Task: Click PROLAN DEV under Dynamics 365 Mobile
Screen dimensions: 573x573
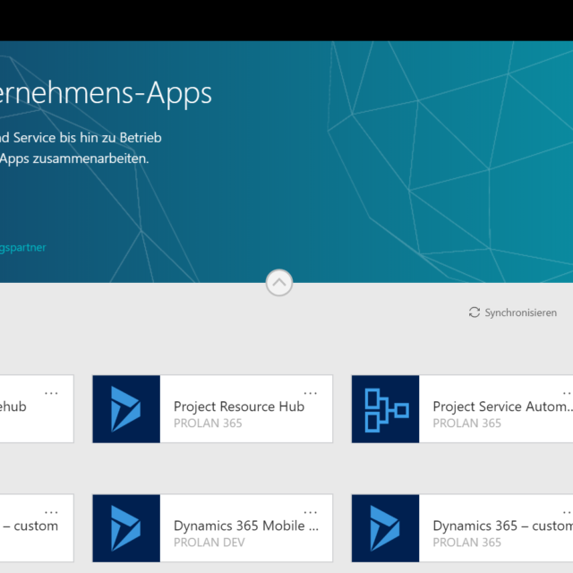Action: 209,543
